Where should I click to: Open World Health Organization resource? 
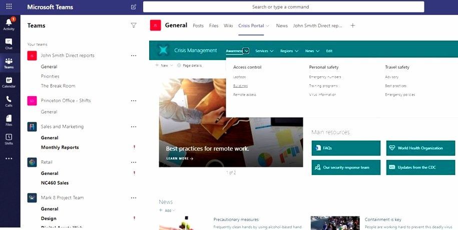[420, 148]
